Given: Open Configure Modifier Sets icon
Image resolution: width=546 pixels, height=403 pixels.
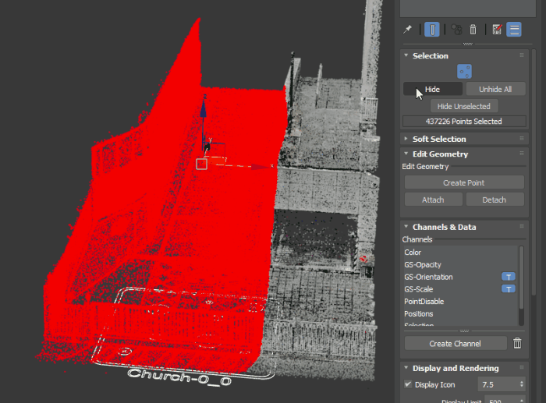Looking at the screenshot, I should (x=497, y=30).
